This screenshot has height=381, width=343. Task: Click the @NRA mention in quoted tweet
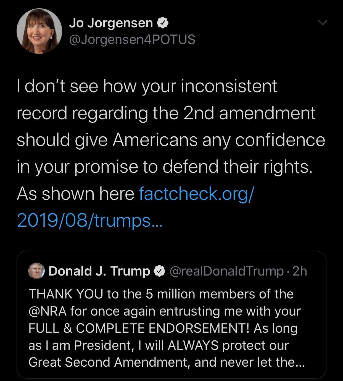(48, 311)
